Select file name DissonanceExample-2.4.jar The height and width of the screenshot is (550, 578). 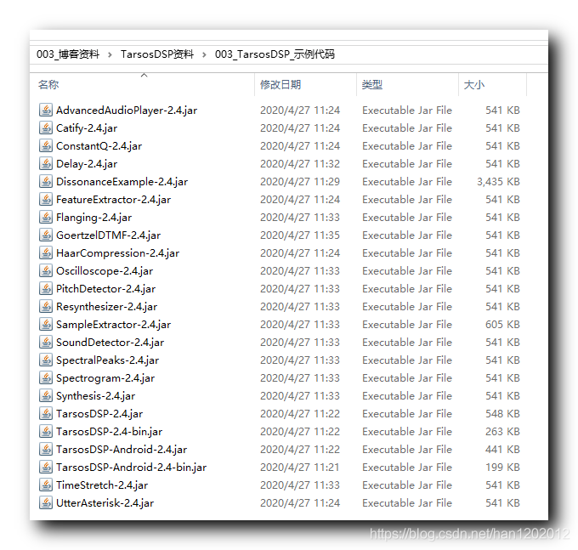pyautogui.click(x=122, y=182)
